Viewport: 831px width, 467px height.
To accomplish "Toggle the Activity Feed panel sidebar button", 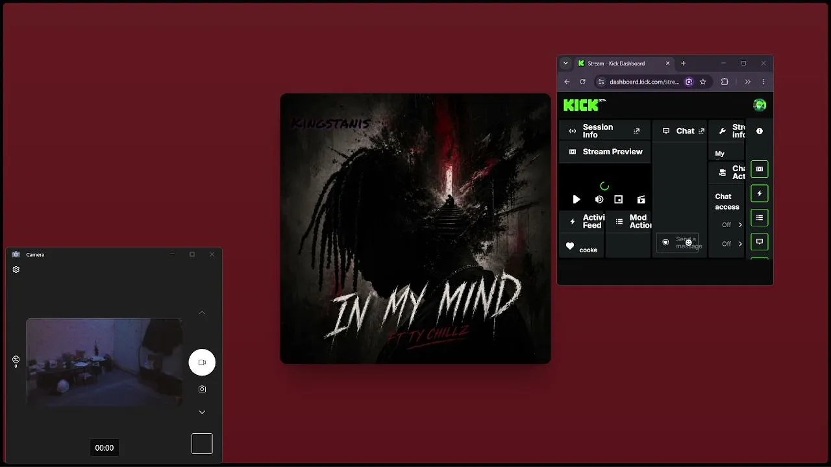I will click(x=760, y=193).
